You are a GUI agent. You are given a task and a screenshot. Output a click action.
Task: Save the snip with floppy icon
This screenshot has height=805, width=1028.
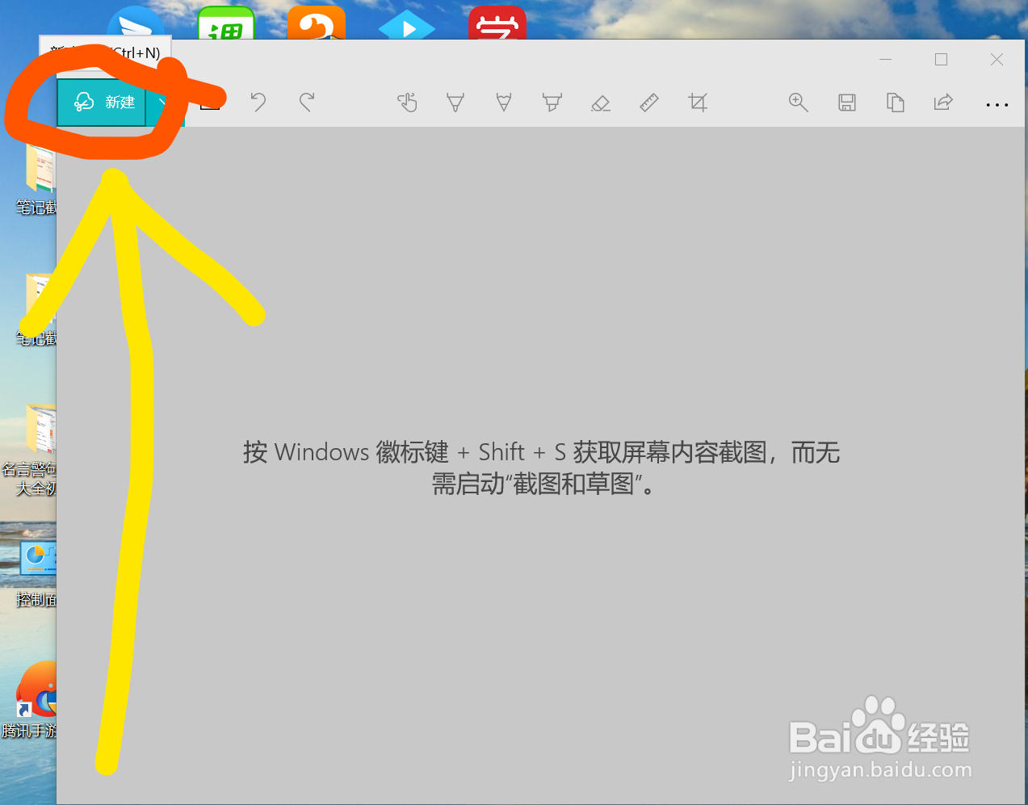(847, 103)
